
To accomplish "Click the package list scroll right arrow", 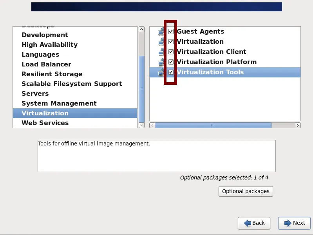I will pyautogui.click(x=298, y=125).
